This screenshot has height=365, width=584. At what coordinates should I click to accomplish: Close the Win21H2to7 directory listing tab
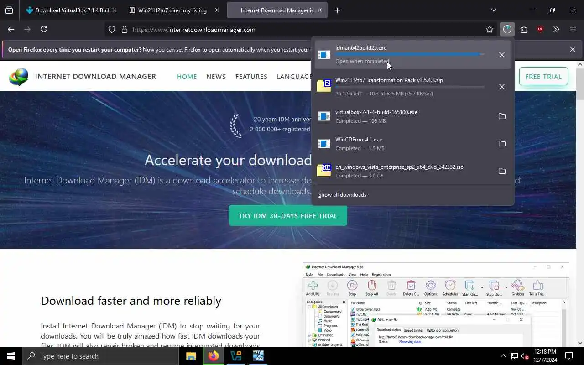217,10
